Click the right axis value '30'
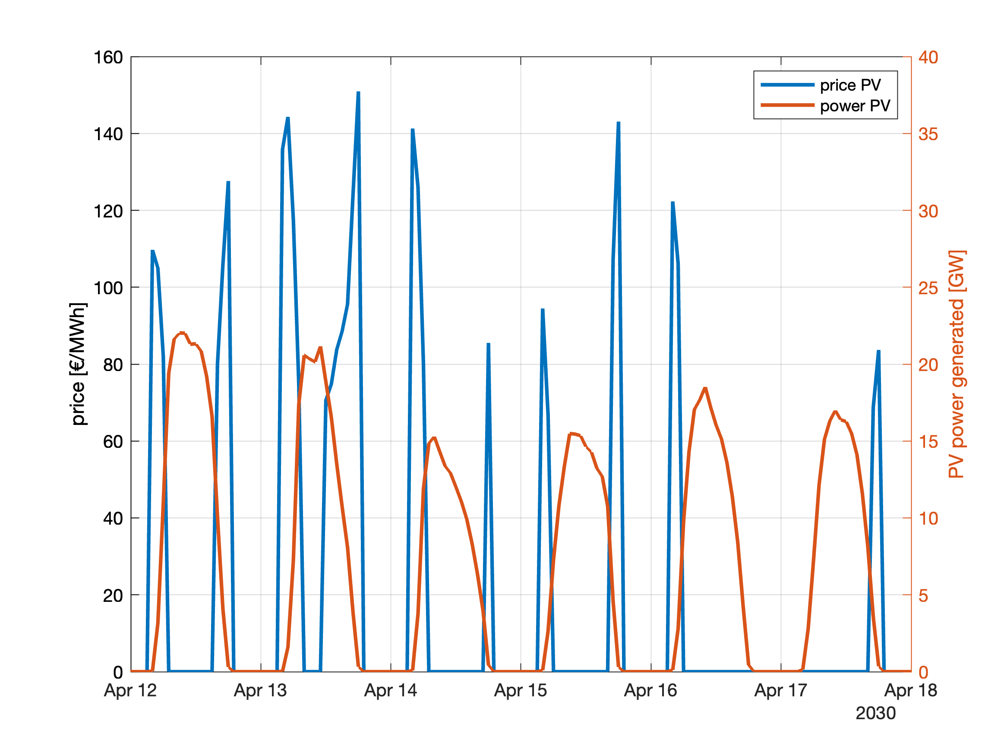Screen dimensions: 1007x755 click(928, 211)
